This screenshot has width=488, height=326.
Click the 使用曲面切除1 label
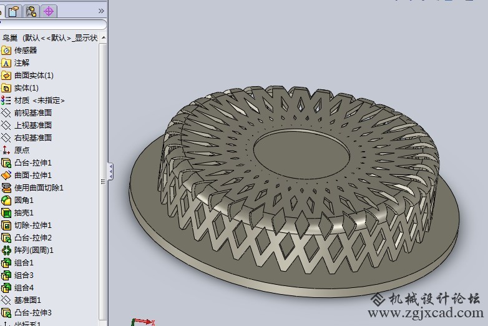[x=39, y=188]
